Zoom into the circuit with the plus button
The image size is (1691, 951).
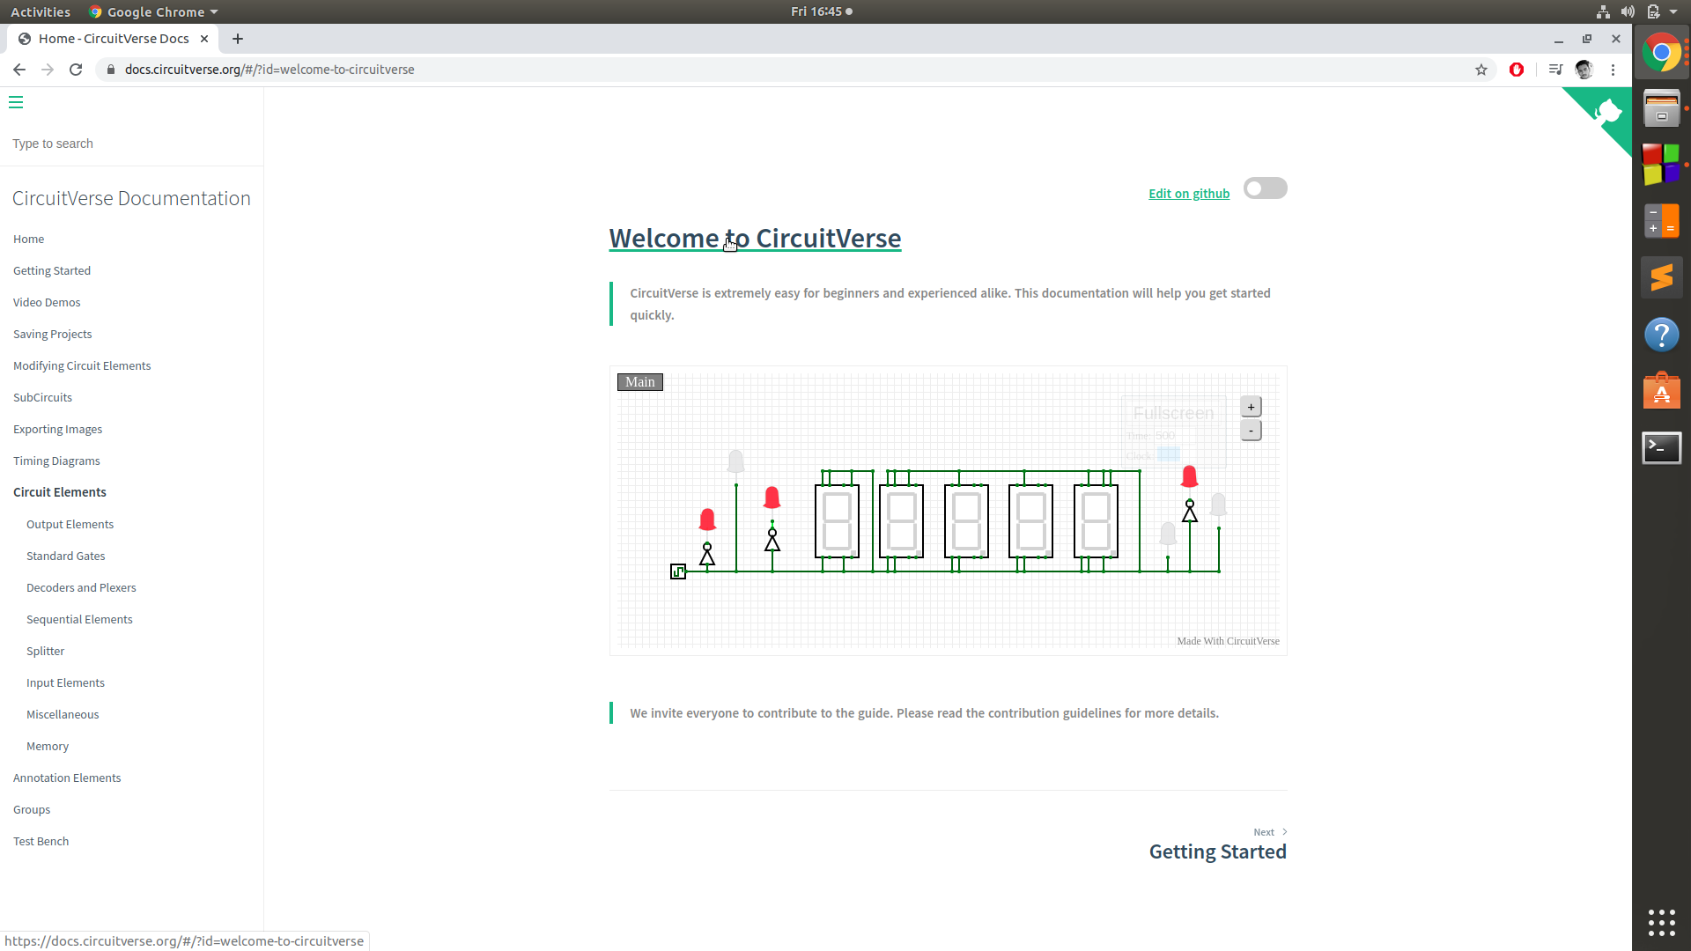[1251, 406]
